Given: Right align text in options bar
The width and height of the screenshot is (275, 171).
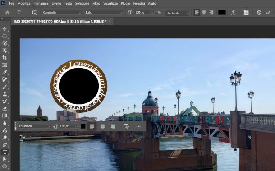Looking at the screenshot, I should pos(211,13).
